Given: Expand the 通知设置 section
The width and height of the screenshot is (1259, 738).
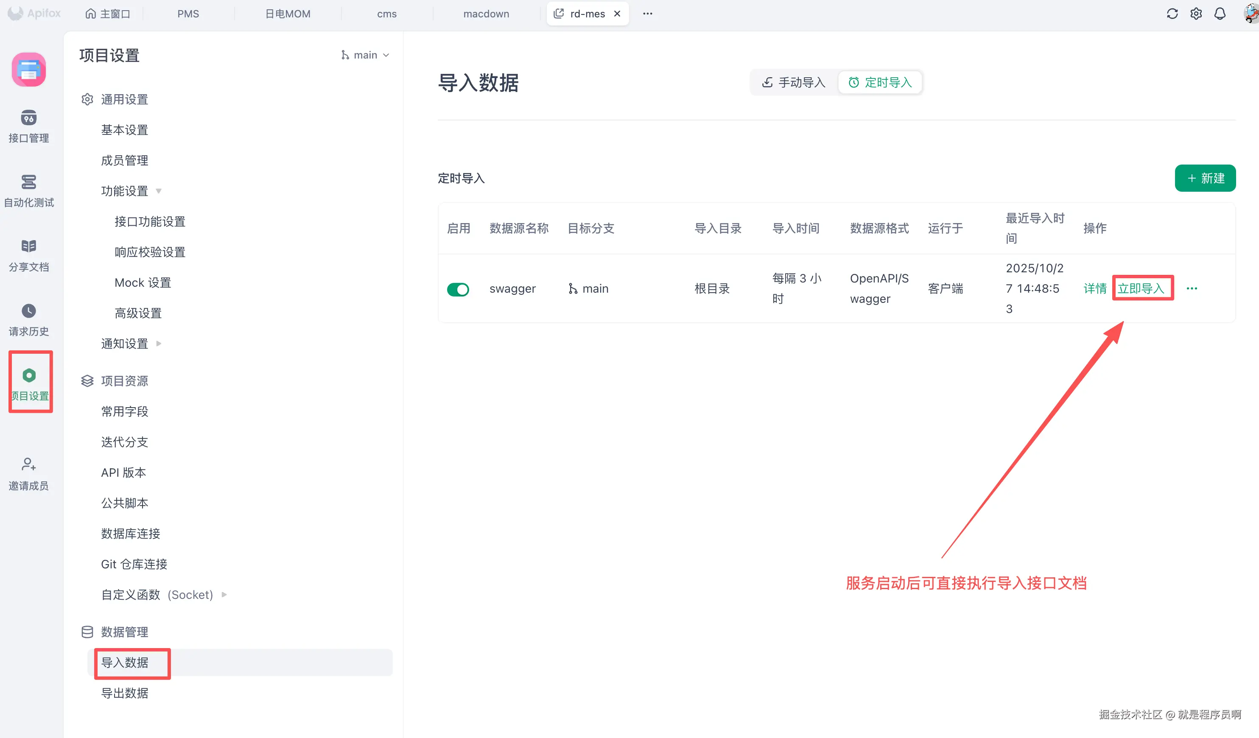Looking at the screenshot, I should pyautogui.click(x=158, y=343).
